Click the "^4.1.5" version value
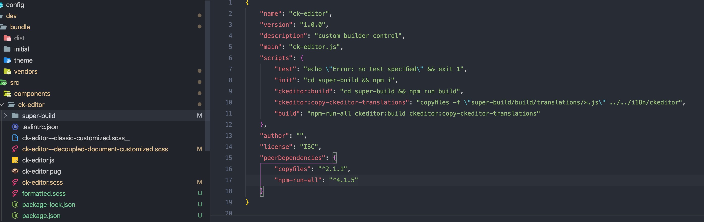Image resolution: width=704 pixels, height=222 pixels. (343, 180)
